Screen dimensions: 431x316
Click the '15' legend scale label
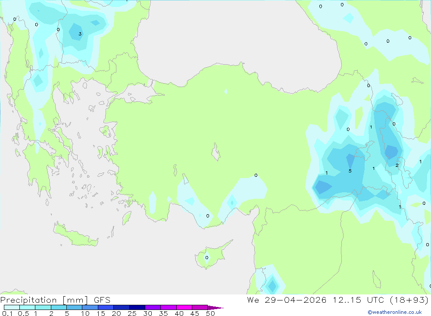[x=101, y=313]
